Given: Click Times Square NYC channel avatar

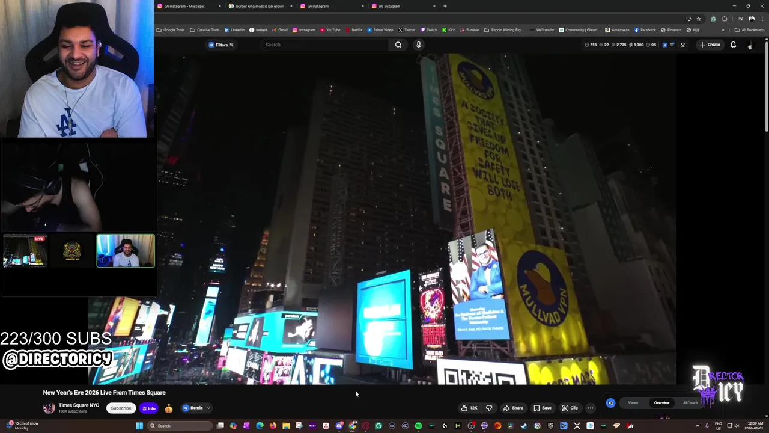Looking at the screenshot, I should coord(49,408).
